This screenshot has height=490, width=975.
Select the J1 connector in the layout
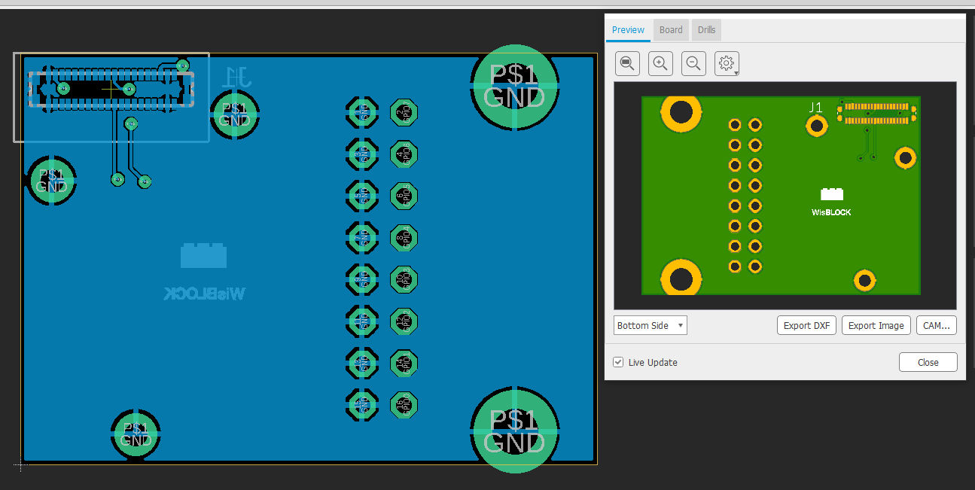[111, 89]
